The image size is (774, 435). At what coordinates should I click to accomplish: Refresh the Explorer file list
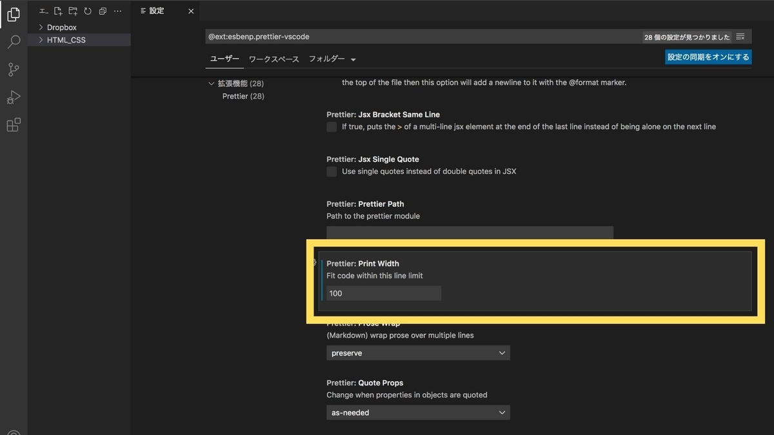tap(88, 11)
